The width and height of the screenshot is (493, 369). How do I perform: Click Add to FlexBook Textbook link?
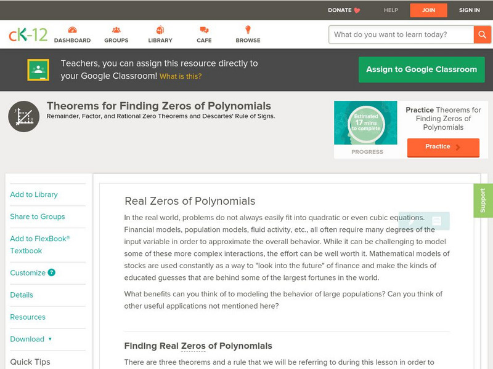pos(40,245)
